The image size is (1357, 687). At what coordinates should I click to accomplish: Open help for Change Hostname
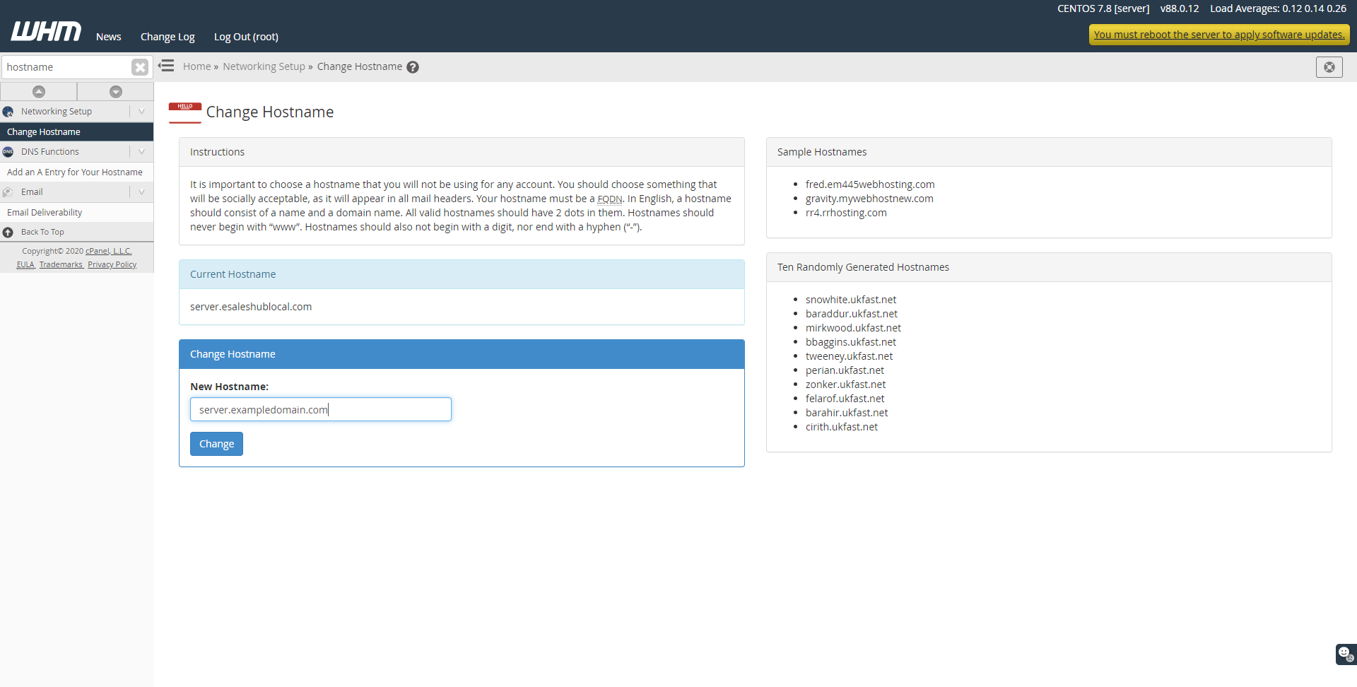pos(413,67)
